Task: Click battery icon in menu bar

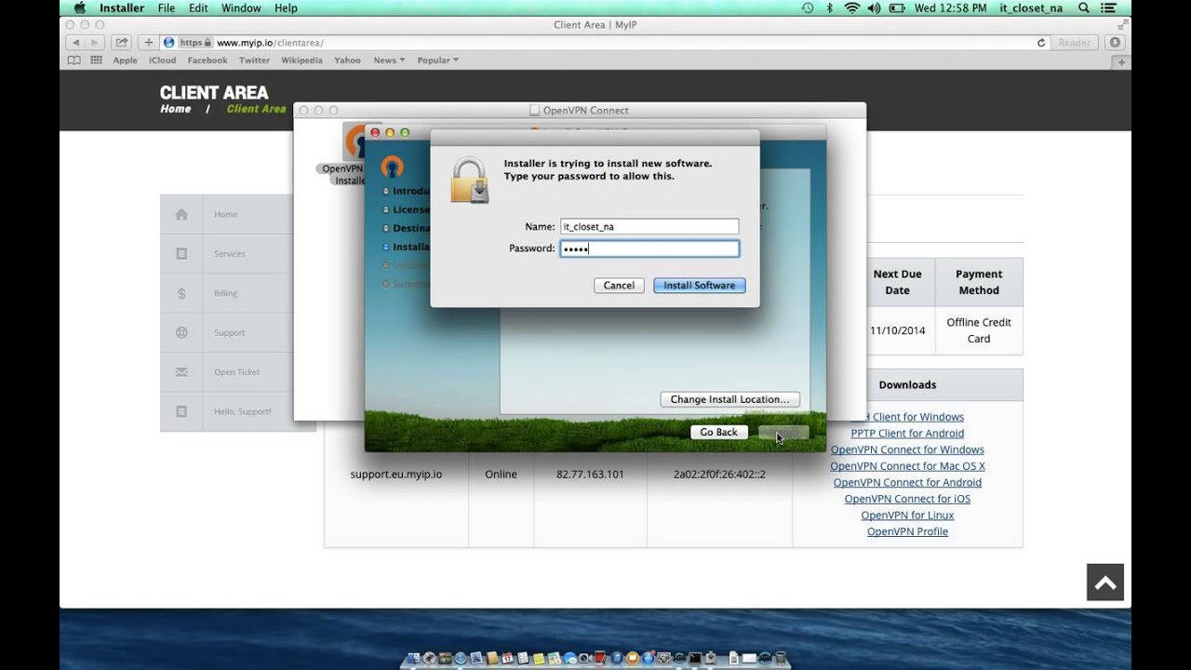Action: pyautogui.click(x=897, y=7)
